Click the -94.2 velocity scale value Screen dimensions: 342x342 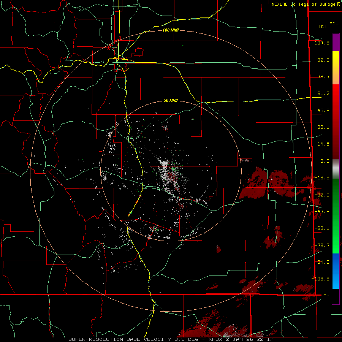322,262
